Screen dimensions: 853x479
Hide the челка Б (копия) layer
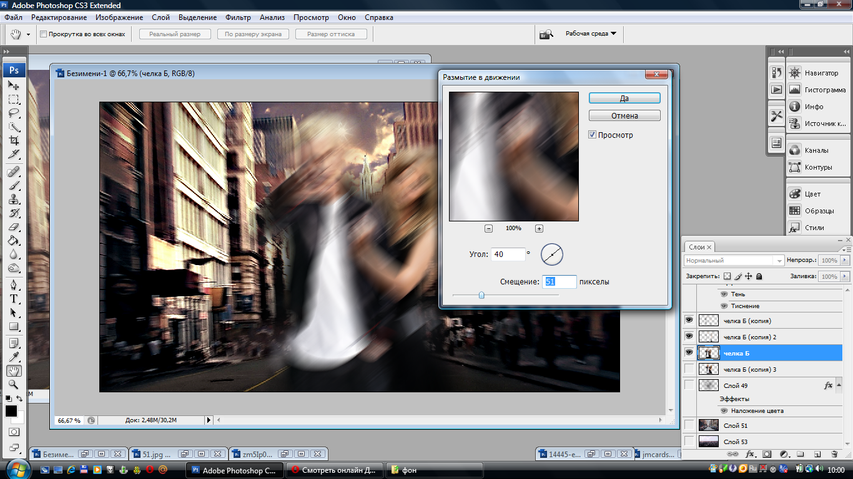click(x=689, y=321)
